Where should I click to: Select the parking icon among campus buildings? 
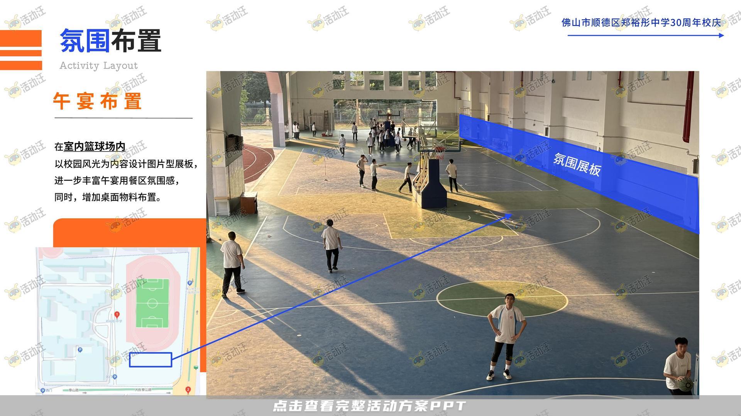[80, 350]
